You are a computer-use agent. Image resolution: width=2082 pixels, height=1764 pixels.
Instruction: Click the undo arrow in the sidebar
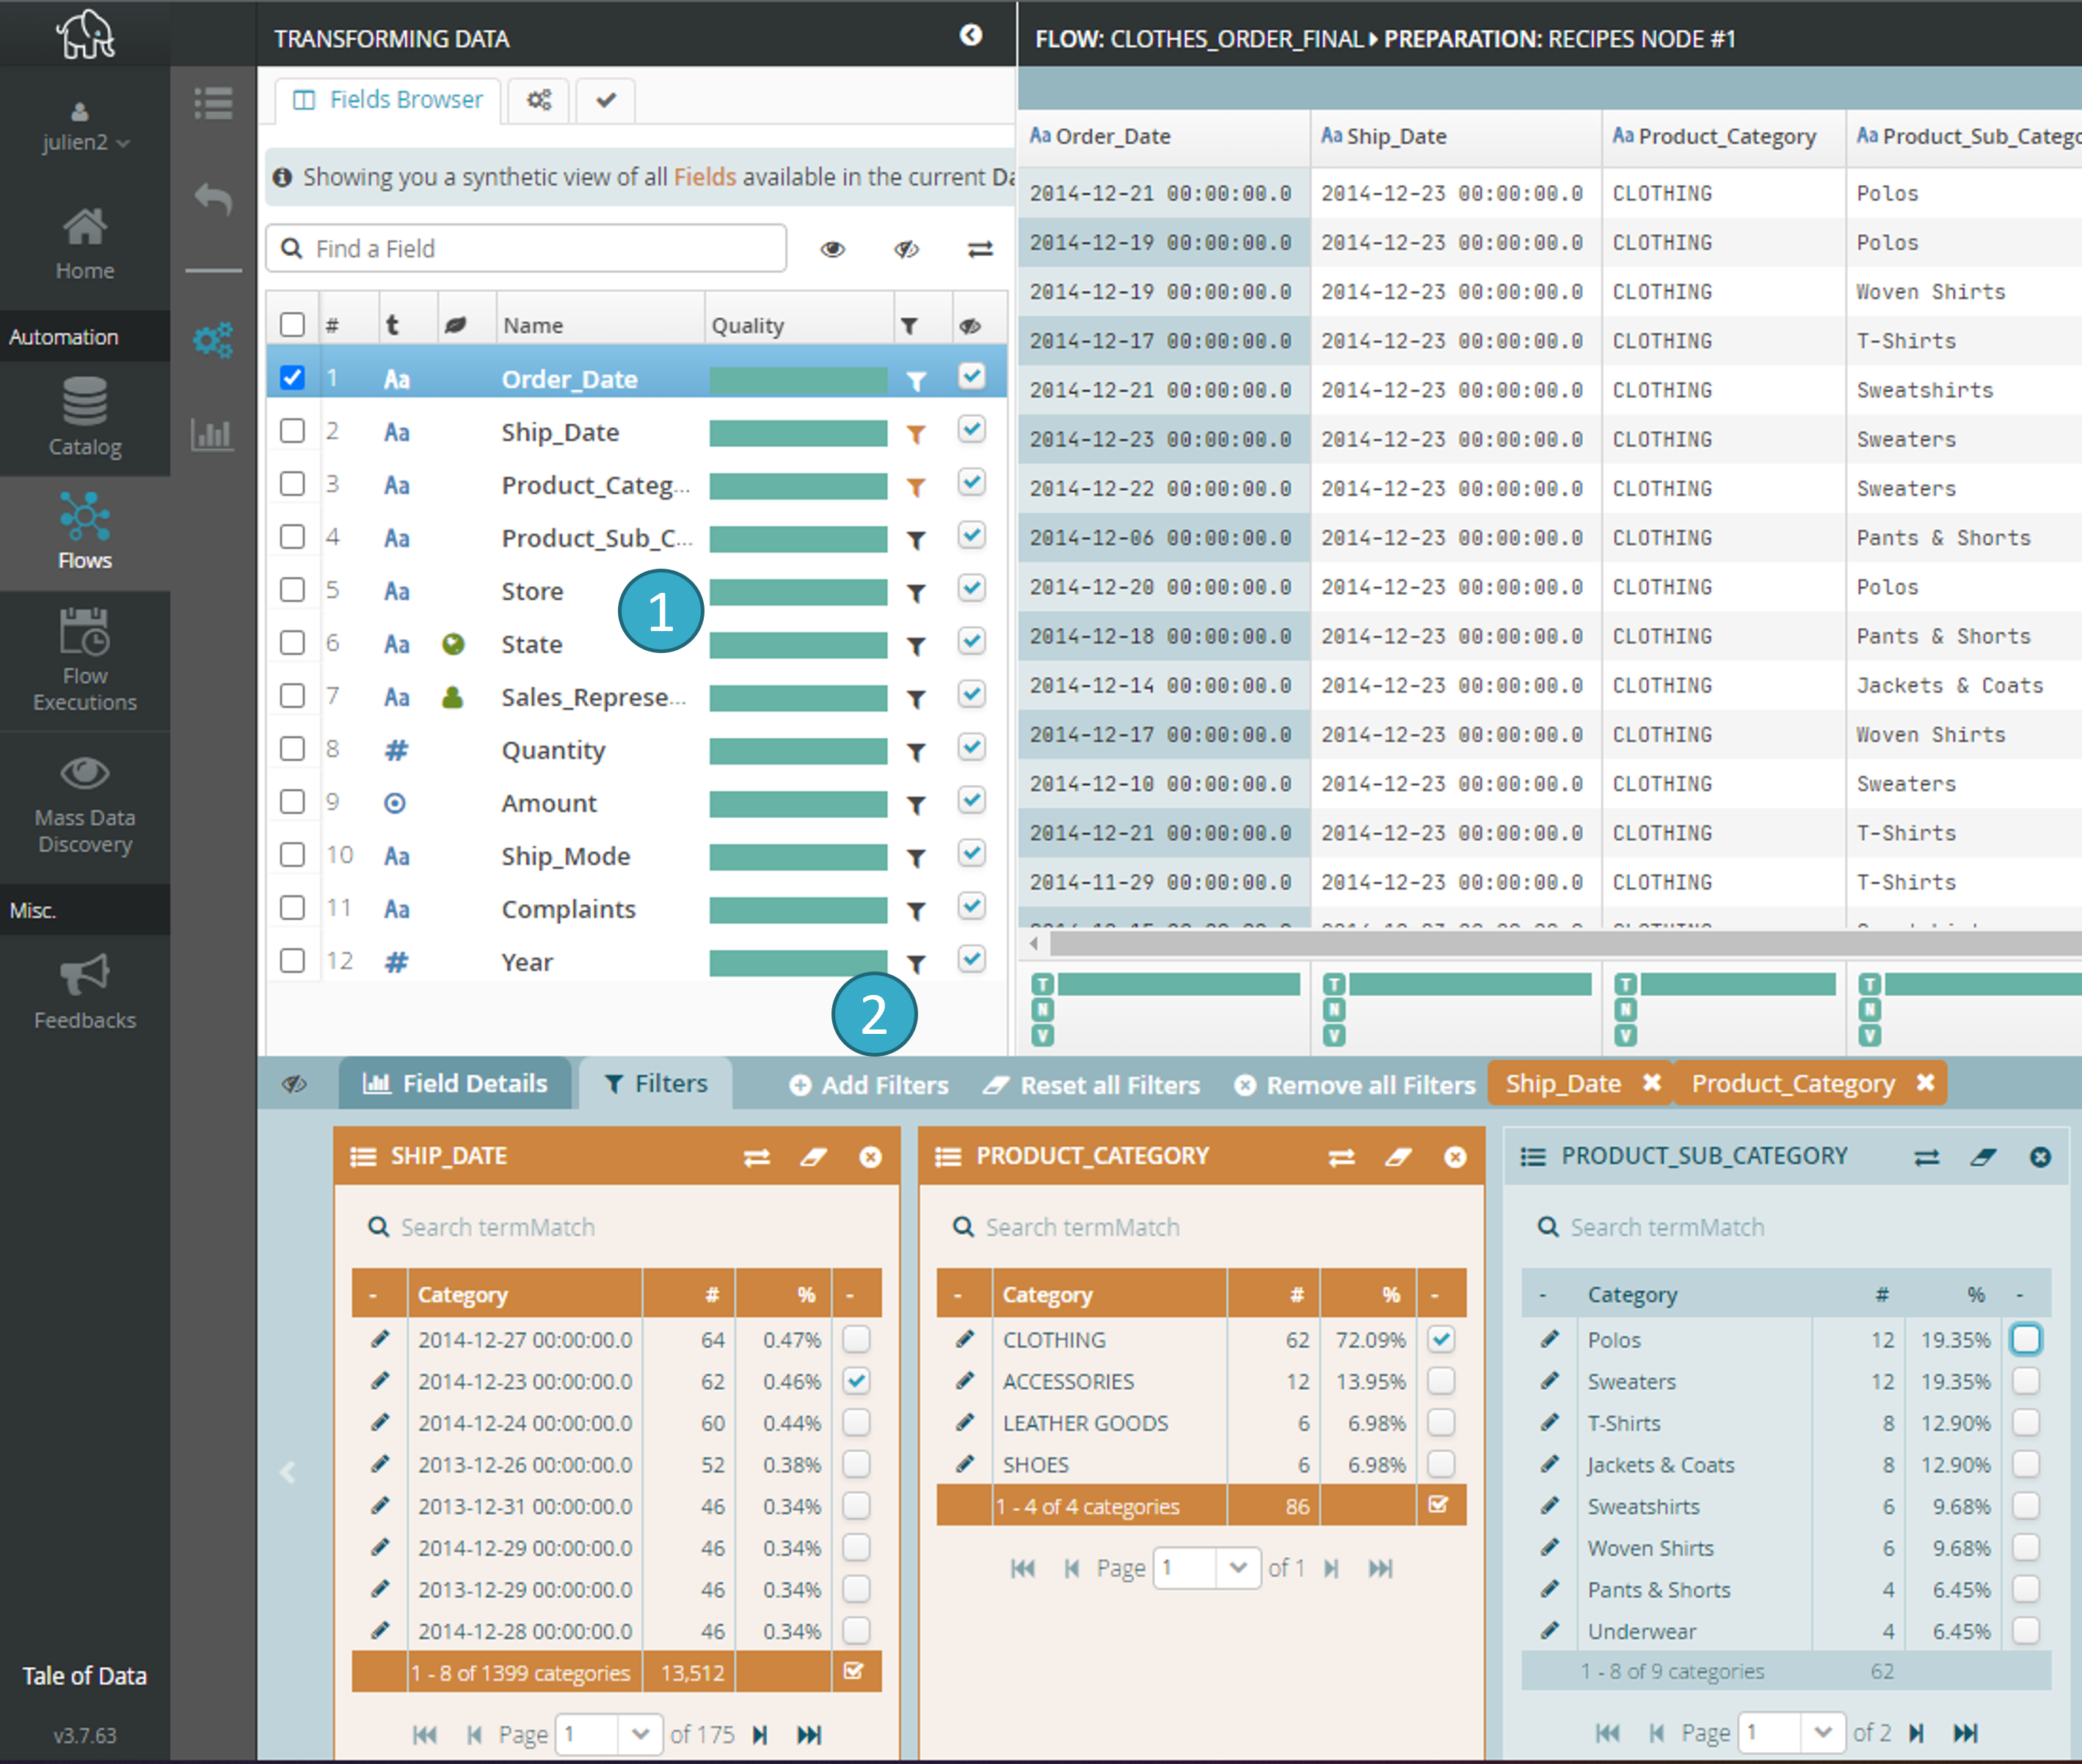pos(213,199)
